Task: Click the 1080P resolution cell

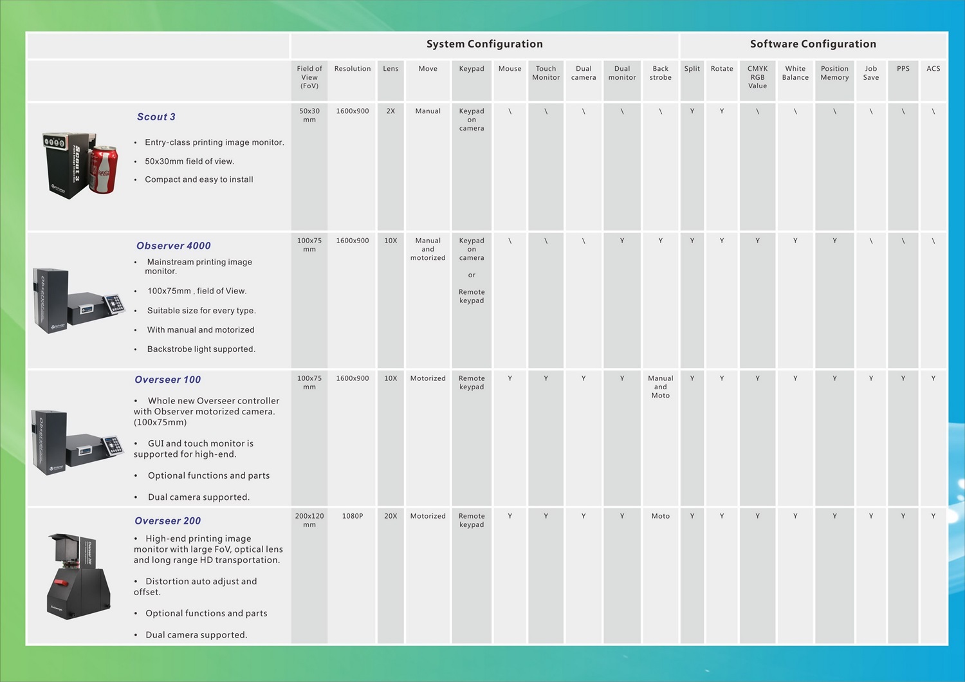Action: [353, 516]
